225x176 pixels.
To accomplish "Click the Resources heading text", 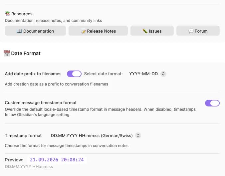I will pos(22,14).
